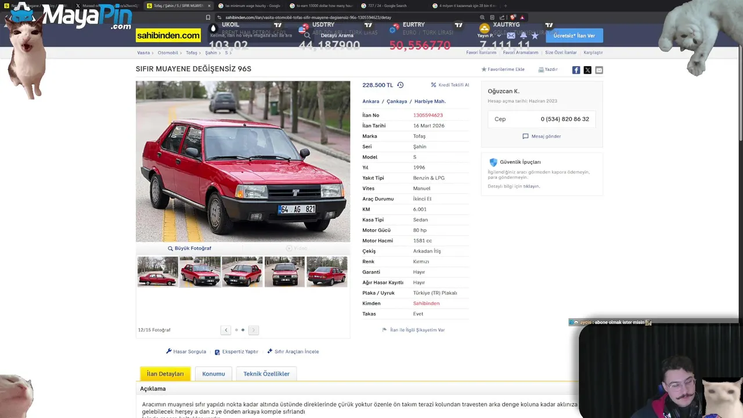This screenshot has width=743, height=418.
Task: Open the İlan Detayları tab
Action: click(x=165, y=374)
